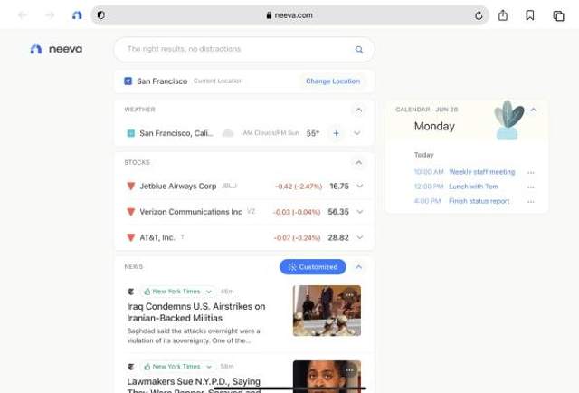Add a weather location with the plus icon
579x393 pixels.
[x=336, y=133]
